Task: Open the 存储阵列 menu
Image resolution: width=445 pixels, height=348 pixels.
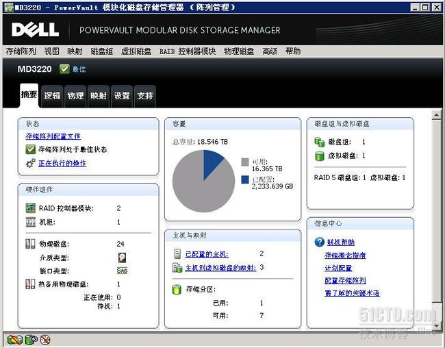Action: (21, 51)
